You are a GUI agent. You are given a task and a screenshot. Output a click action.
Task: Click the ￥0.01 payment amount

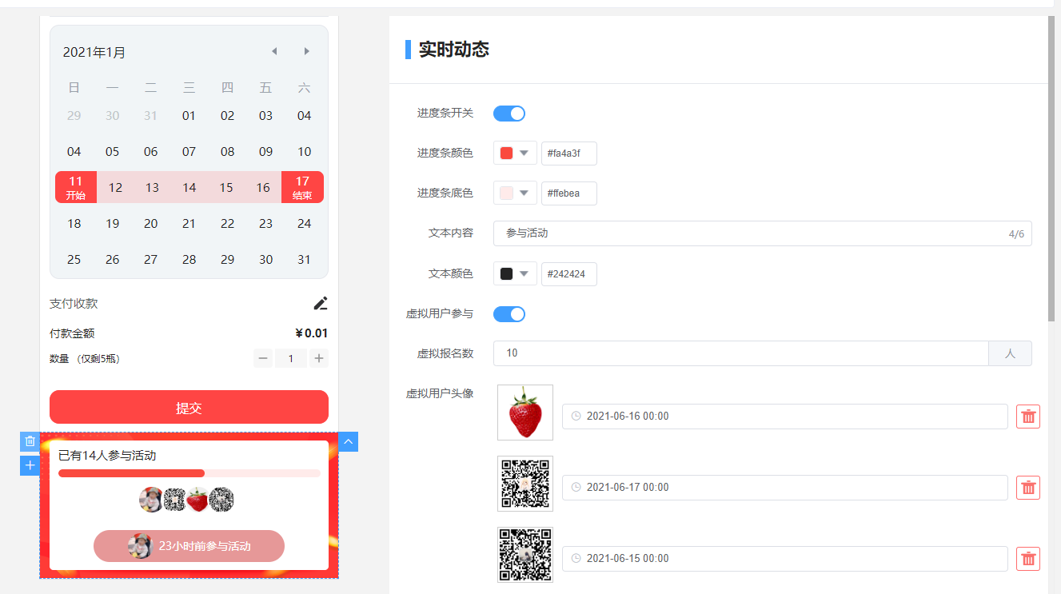pyautogui.click(x=311, y=333)
